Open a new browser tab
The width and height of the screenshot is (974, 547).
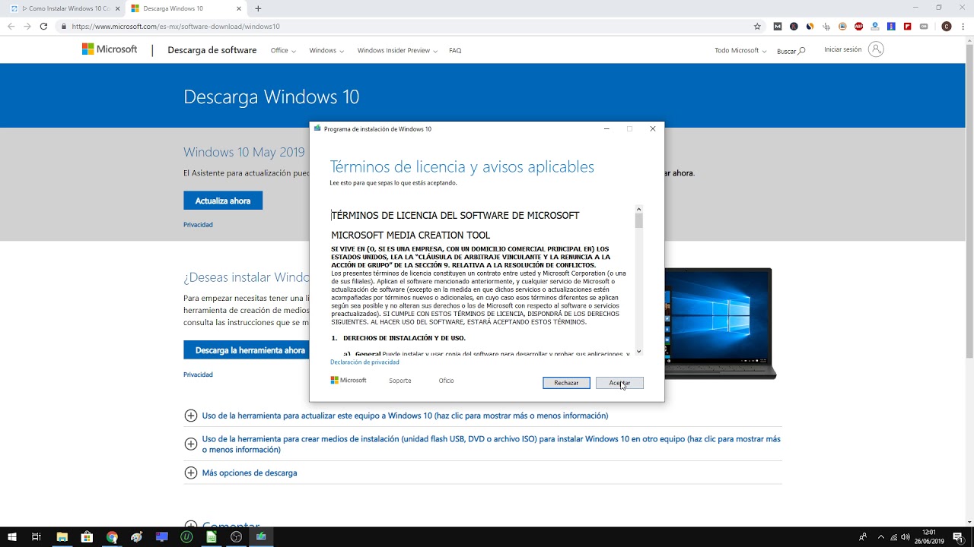(258, 8)
